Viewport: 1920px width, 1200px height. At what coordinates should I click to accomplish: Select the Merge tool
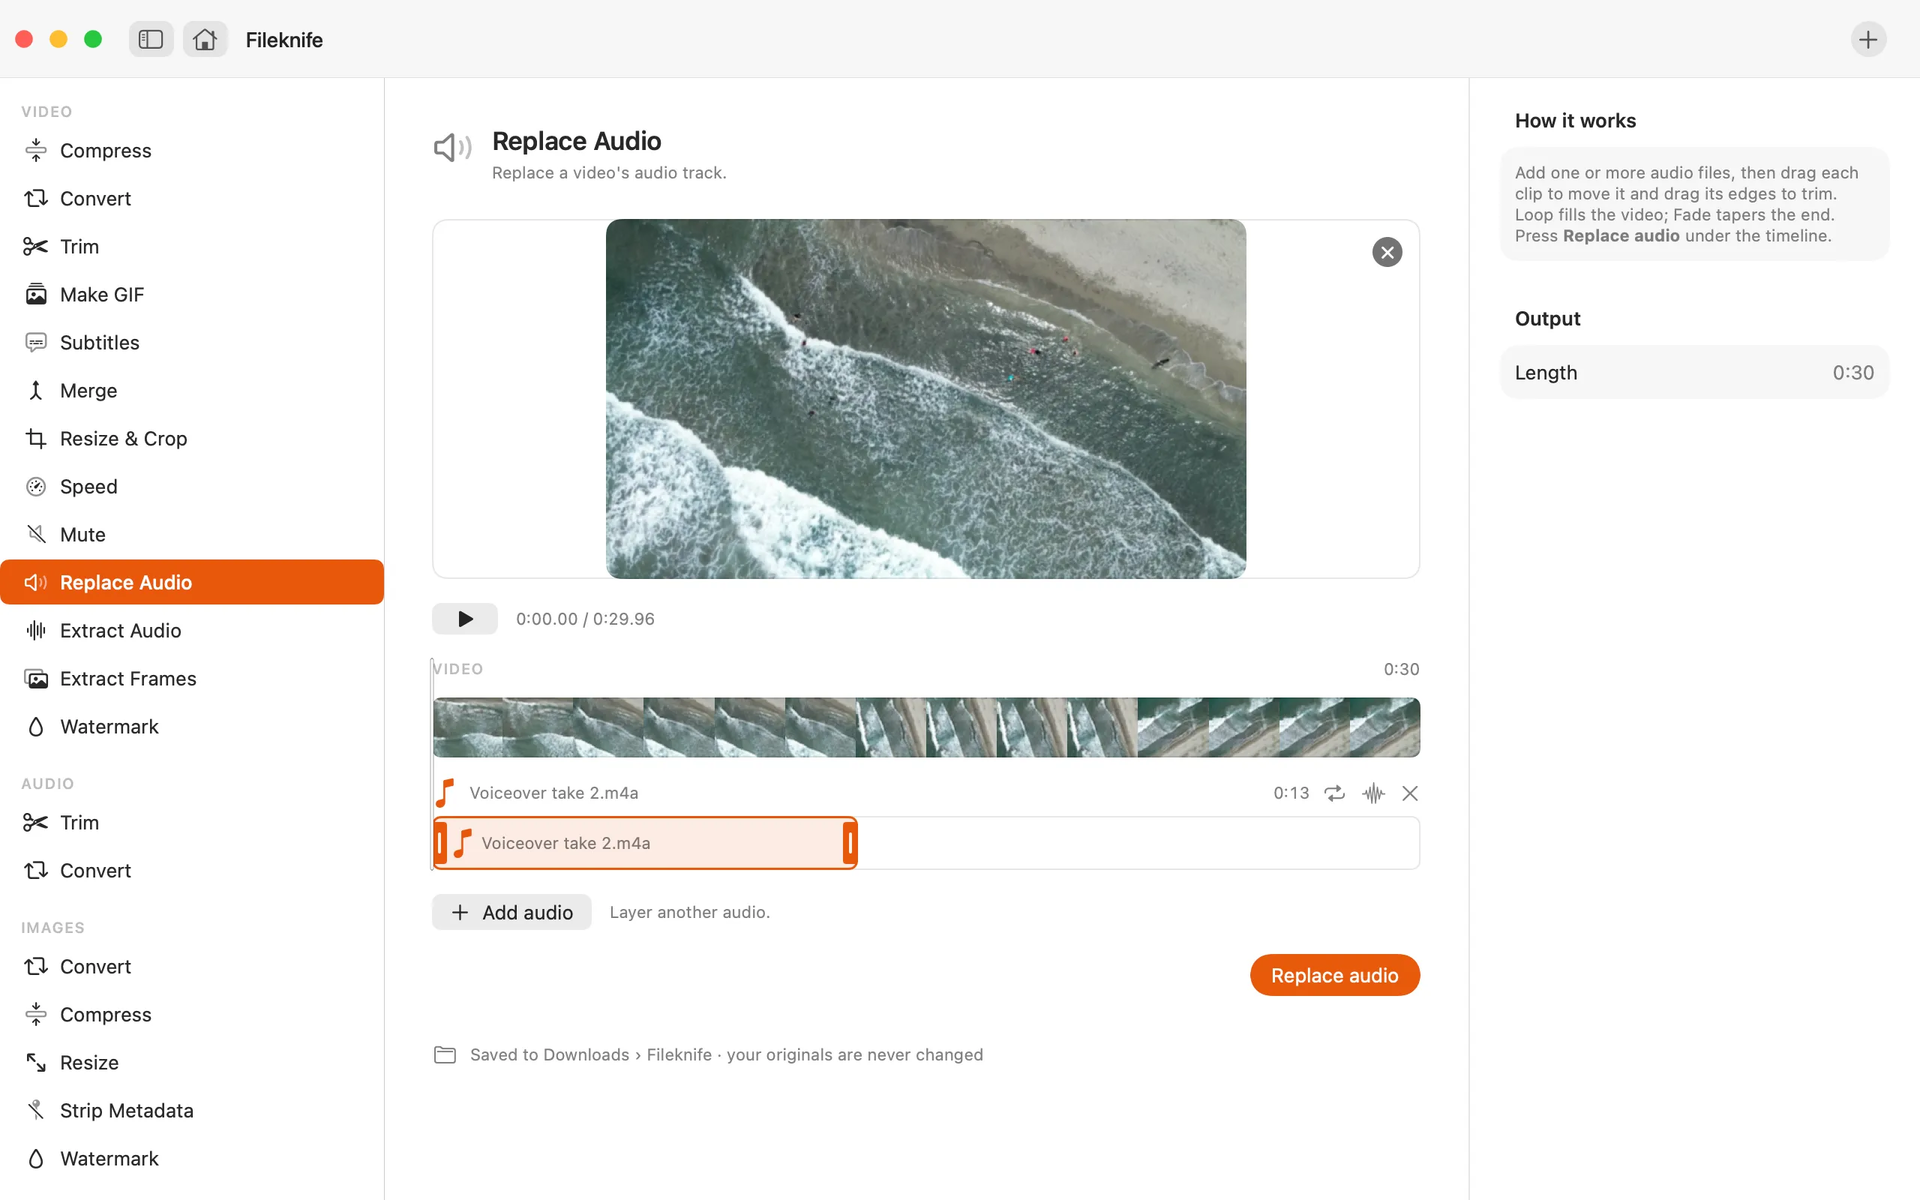tap(192, 391)
